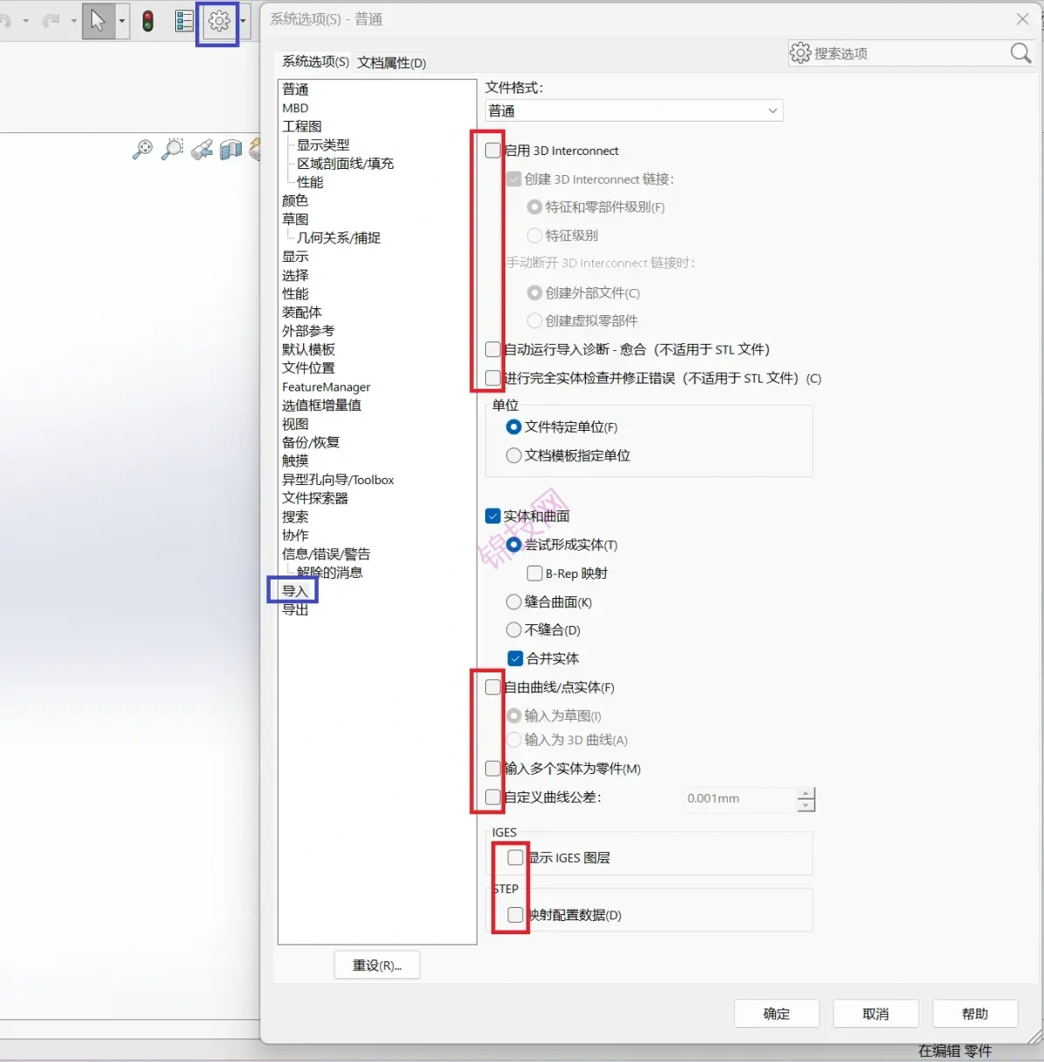Open dropdown arrow beside Select tool
Image resolution: width=1044 pixels, height=1062 pixels.
pos(121,21)
